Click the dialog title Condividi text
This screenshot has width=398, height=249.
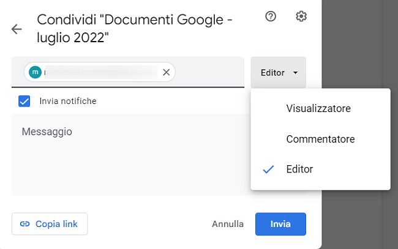(135, 28)
